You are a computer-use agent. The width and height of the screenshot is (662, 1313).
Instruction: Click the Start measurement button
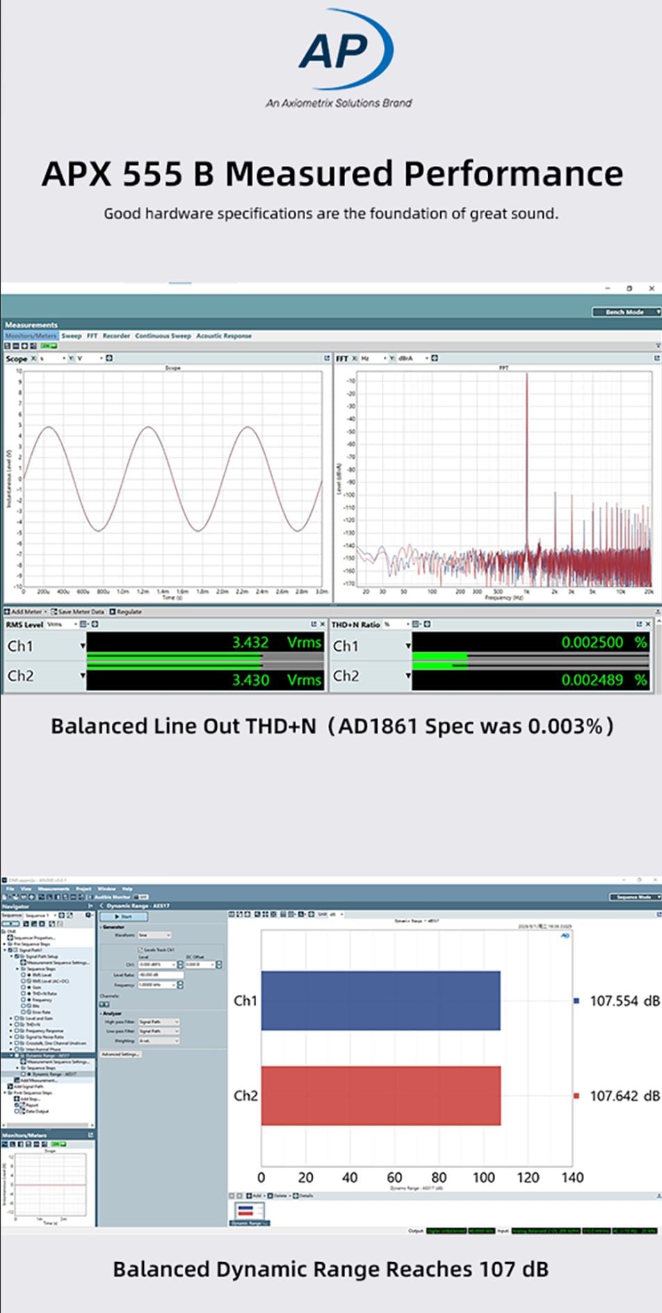click(124, 917)
